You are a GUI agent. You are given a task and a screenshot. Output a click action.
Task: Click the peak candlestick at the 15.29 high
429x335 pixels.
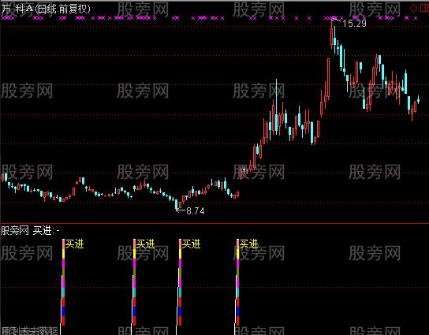point(331,34)
